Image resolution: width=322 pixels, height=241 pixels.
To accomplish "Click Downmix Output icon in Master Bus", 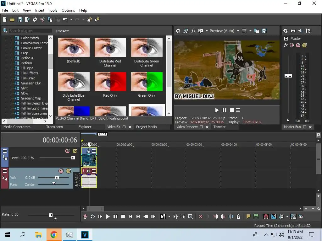I will point(293,31).
